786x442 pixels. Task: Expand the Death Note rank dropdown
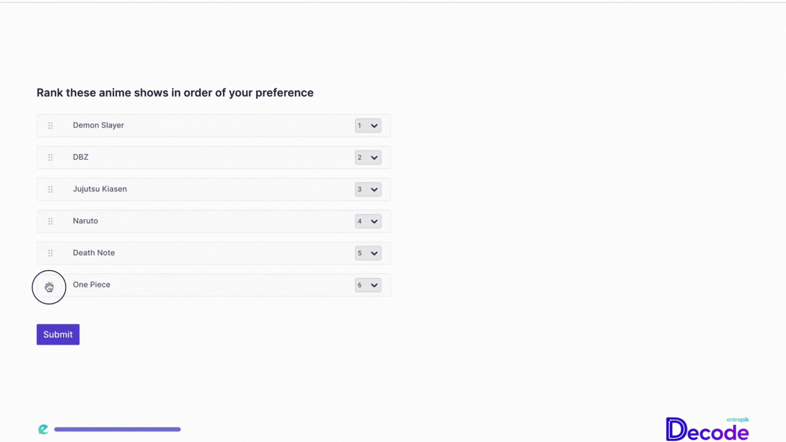tap(368, 253)
